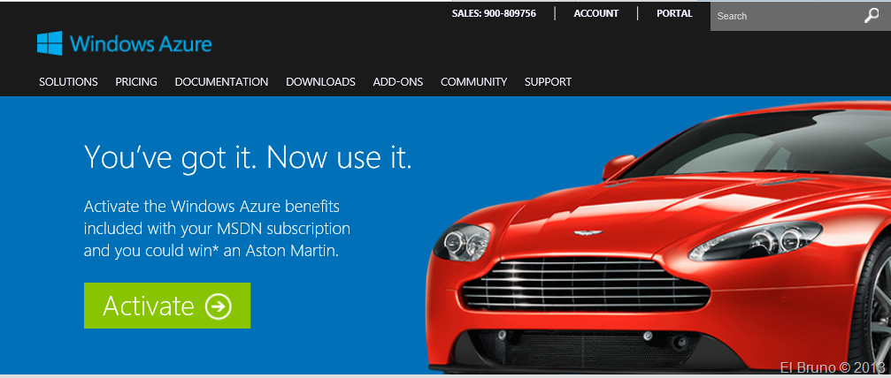Open the DOWNLOADS page
Image resolution: width=891 pixels, height=378 pixels.
(320, 82)
